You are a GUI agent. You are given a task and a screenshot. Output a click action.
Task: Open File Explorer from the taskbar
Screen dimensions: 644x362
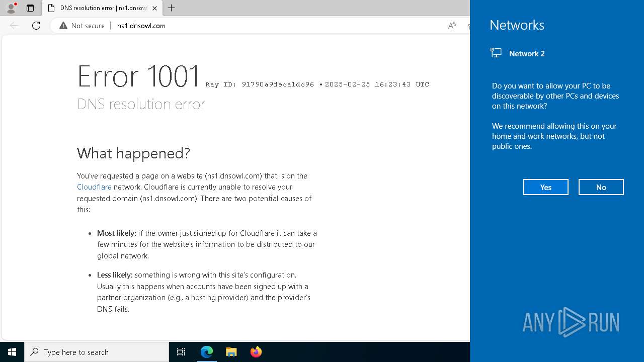[231, 352]
